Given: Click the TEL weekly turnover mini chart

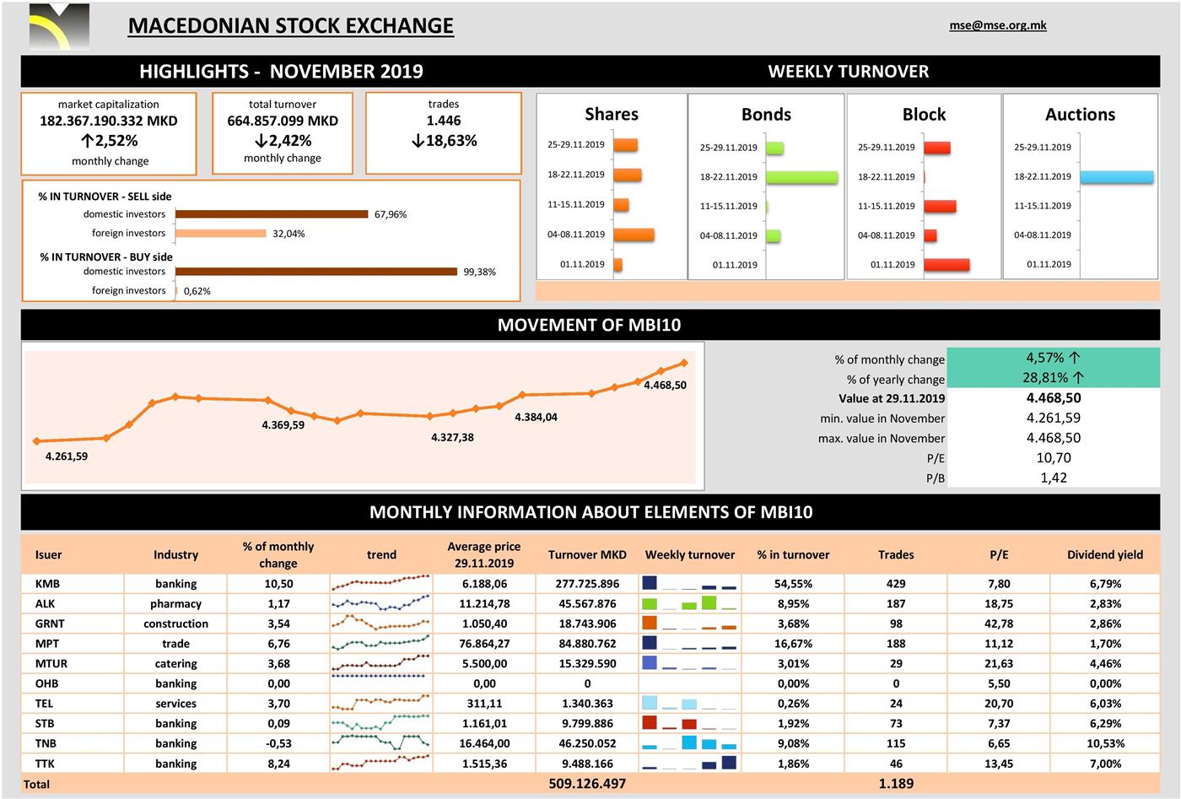Looking at the screenshot, I should pyautogui.click(x=689, y=703).
